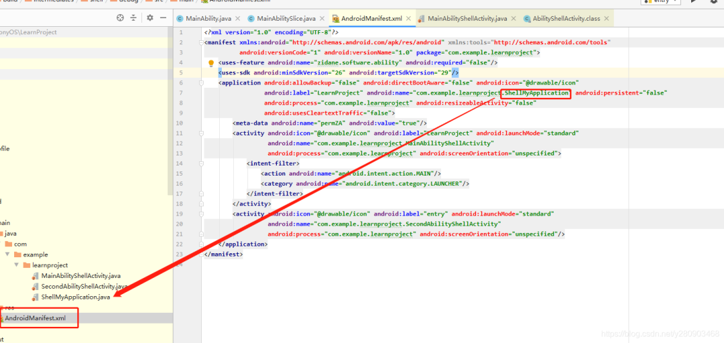Screen dimensions: 724x343
Task: Select the AndroidManifest.xml editor tab
Action: pos(371,19)
